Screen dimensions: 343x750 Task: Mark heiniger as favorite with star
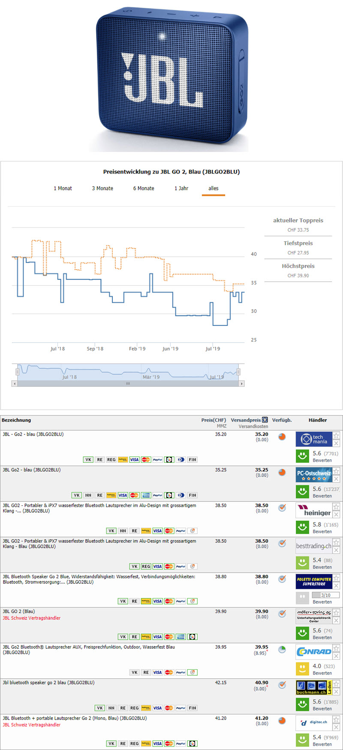click(x=336, y=507)
